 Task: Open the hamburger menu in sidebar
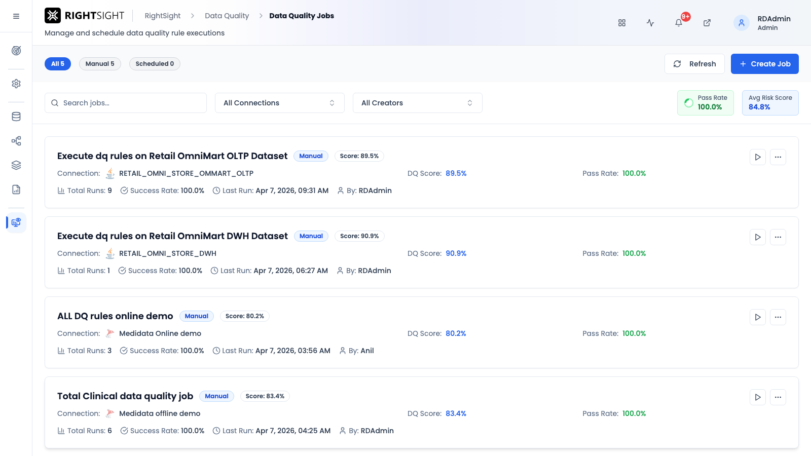pos(16,16)
